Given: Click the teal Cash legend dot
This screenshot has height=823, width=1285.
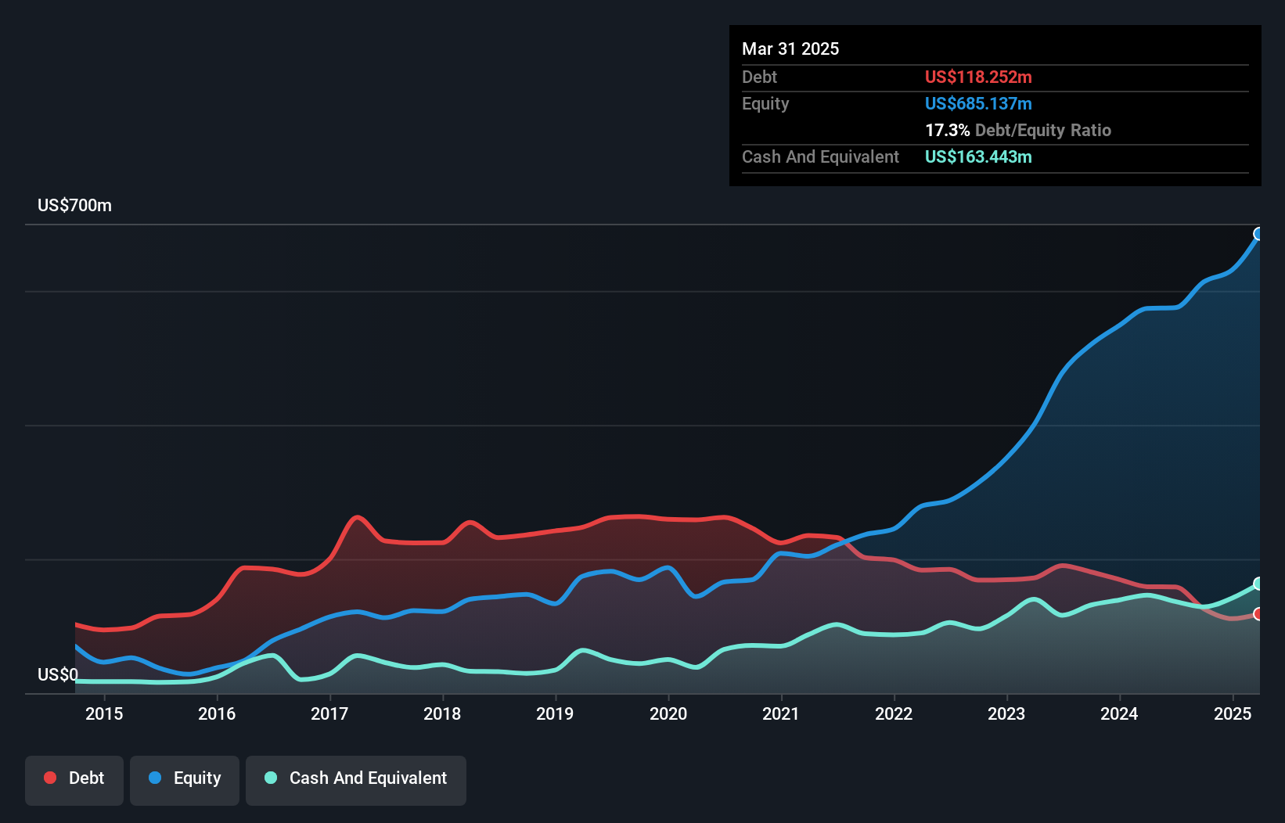Looking at the screenshot, I should tap(271, 778).
